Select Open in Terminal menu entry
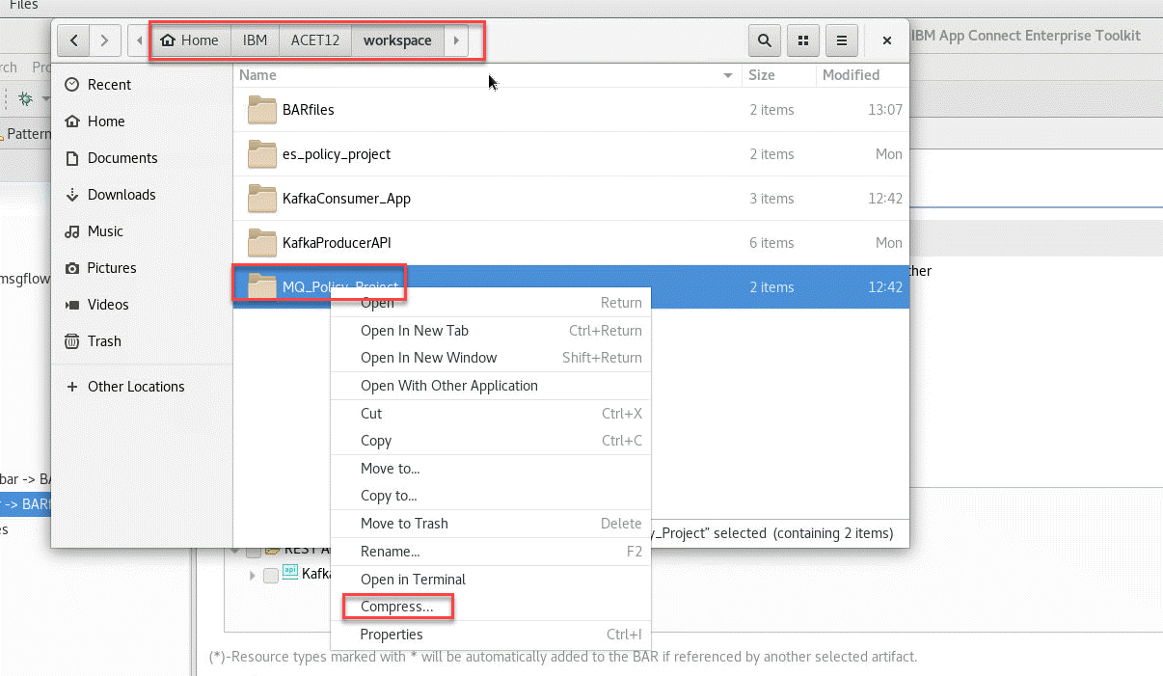The height and width of the screenshot is (676, 1163). (x=413, y=580)
